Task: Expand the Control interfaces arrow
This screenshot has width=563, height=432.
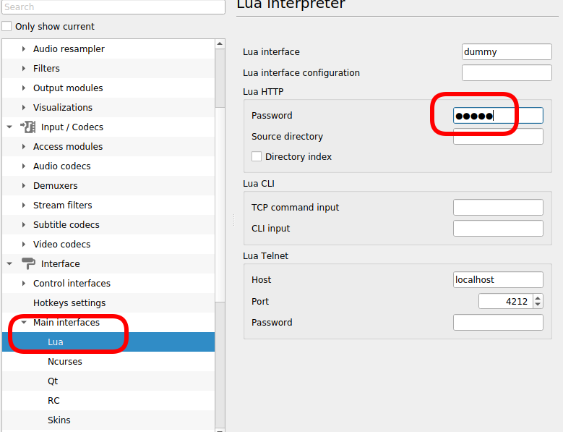Action: coord(24,284)
